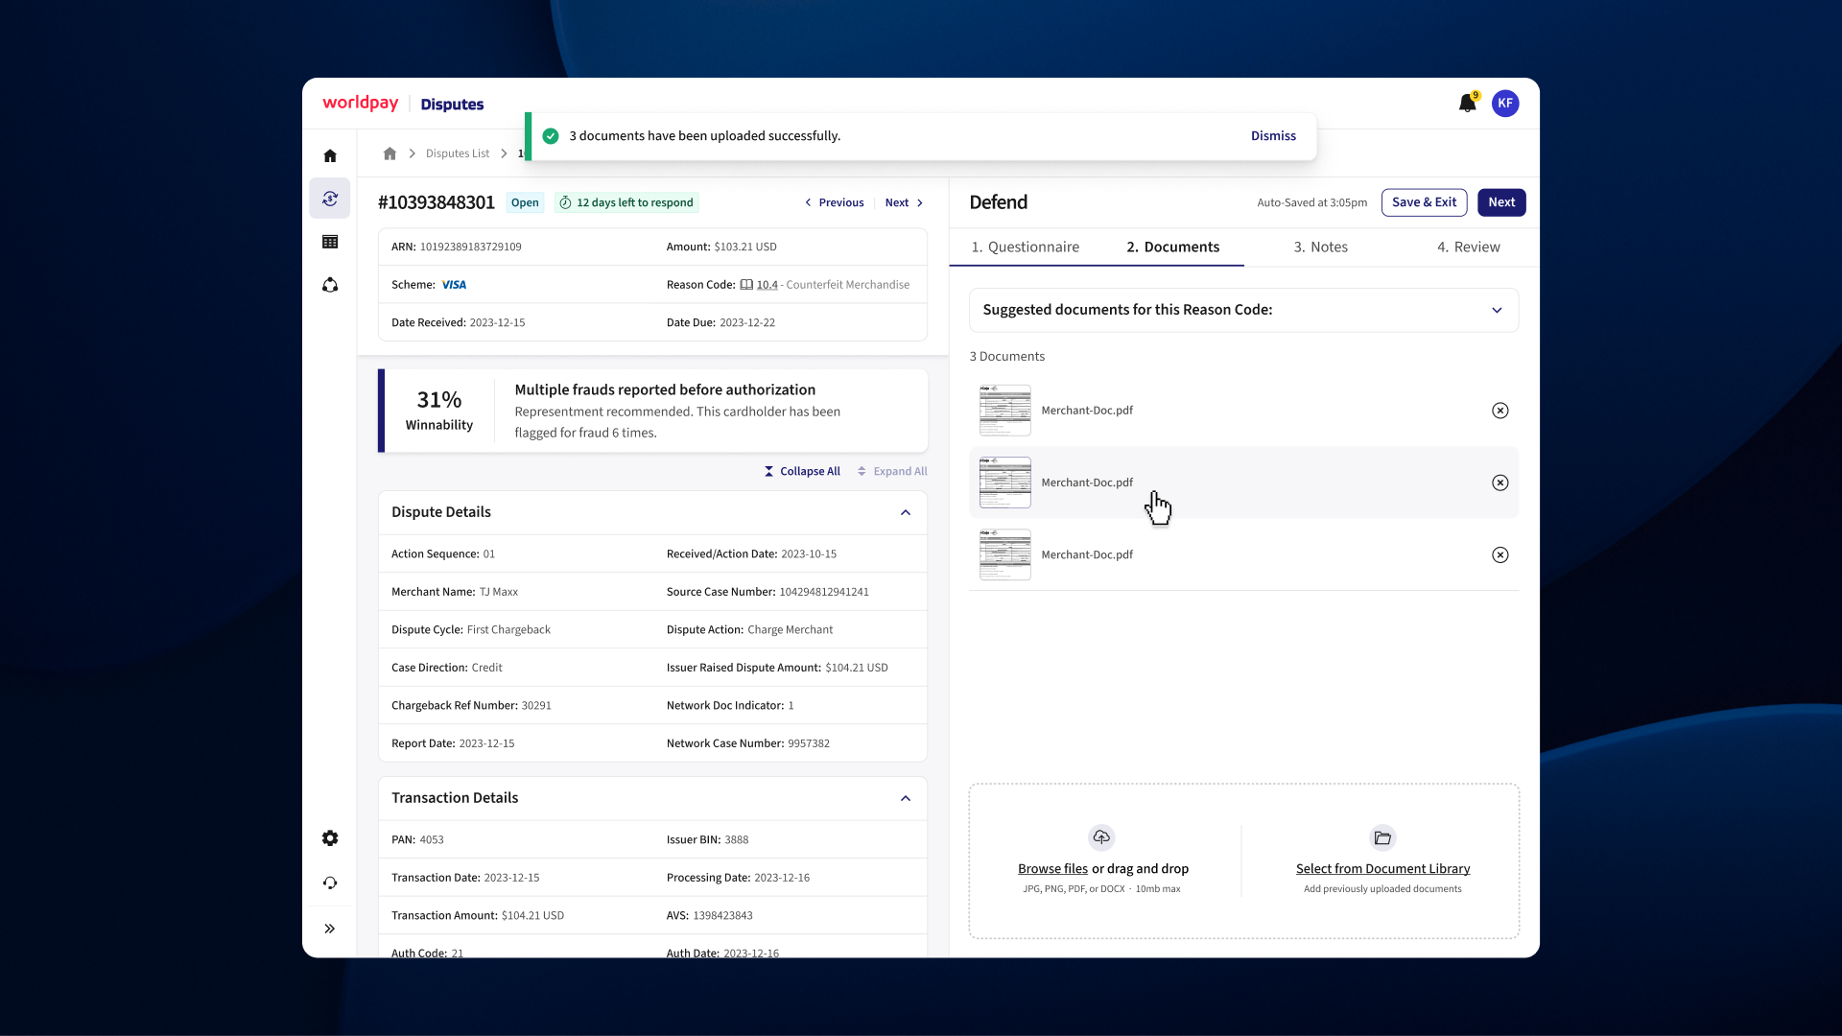The width and height of the screenshot is (1842, 1036).
Task: Click Amount value $103.21 USD
Action: [x=745, y=247]
